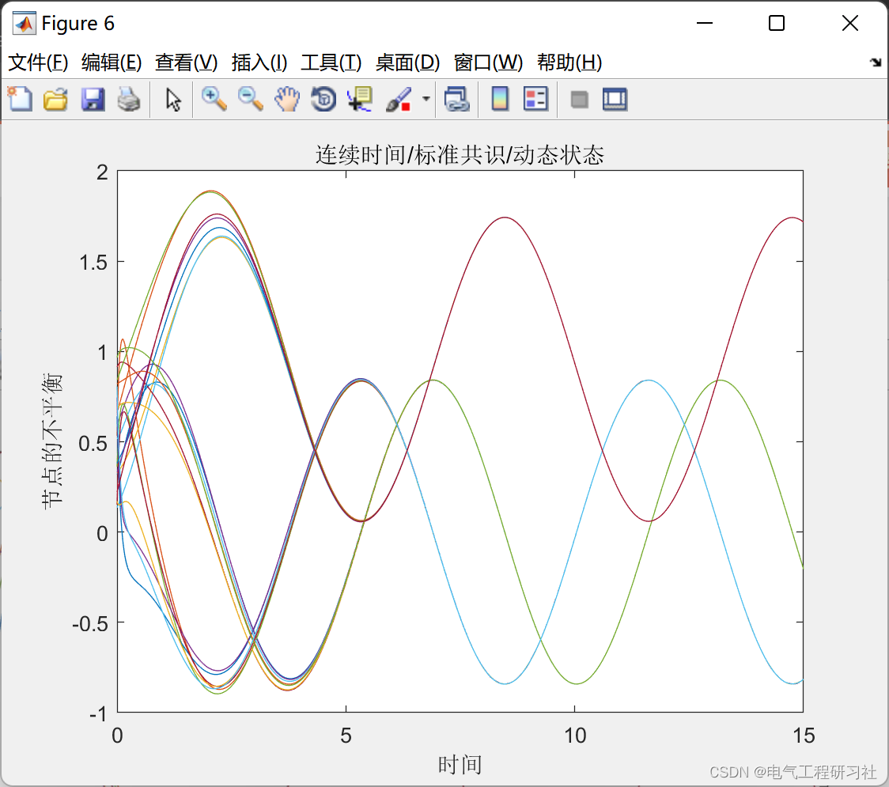
Task: Insert a legend
Action: (535, 99)
